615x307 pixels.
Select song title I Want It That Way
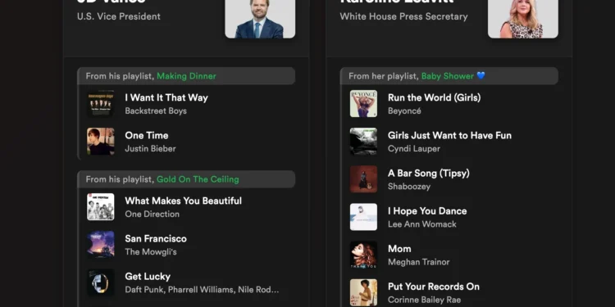click(166, 97)
